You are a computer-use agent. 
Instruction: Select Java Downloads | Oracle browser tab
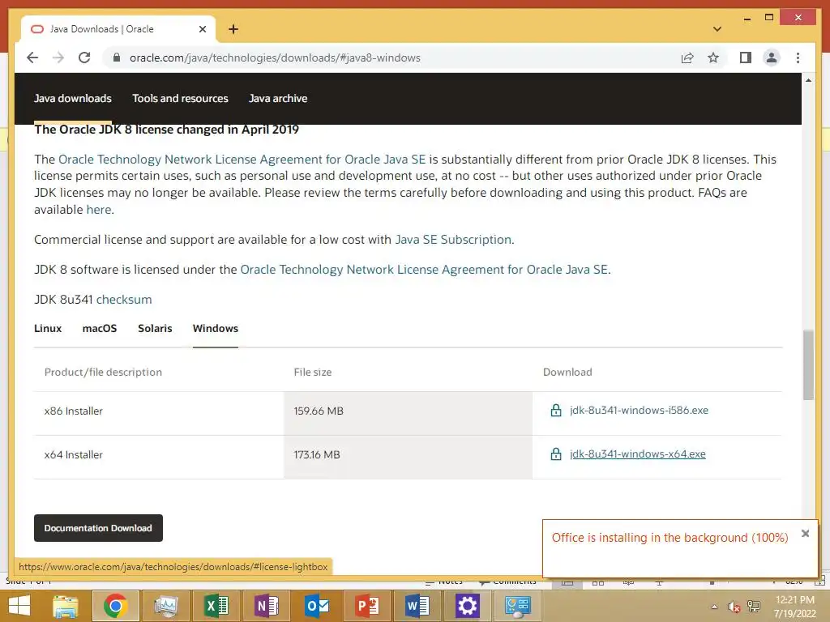click(118, 29)
